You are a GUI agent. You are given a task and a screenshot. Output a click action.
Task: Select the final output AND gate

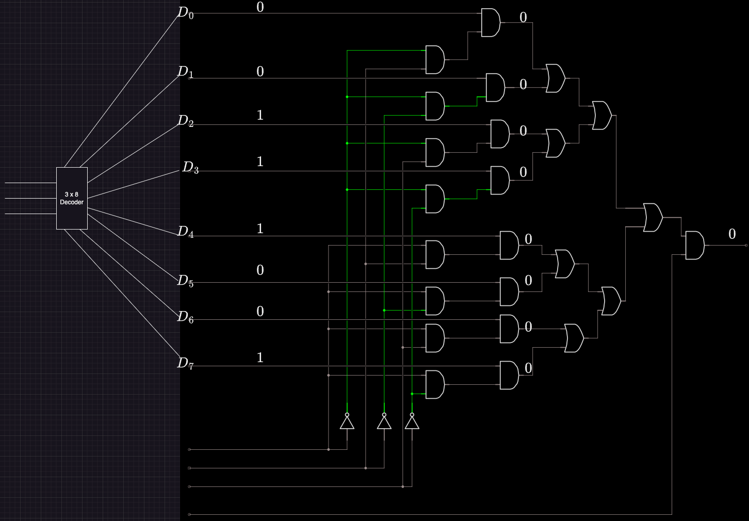[695, 246]
